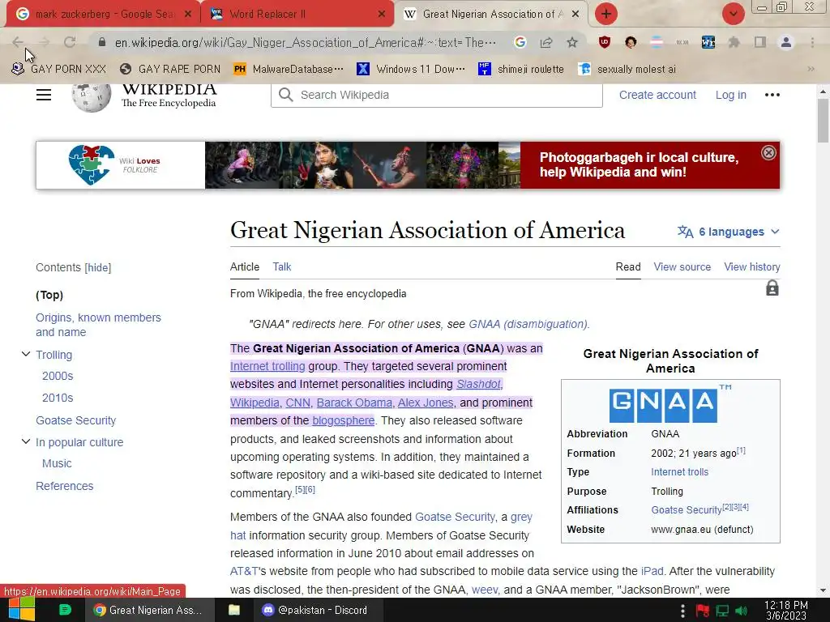Open the uBlock Origin extension icon
Viewport: 830px width, 622px height.
[605, 42]
